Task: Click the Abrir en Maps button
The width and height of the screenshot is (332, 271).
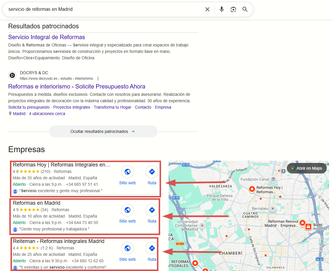Action: coord(306,168)
